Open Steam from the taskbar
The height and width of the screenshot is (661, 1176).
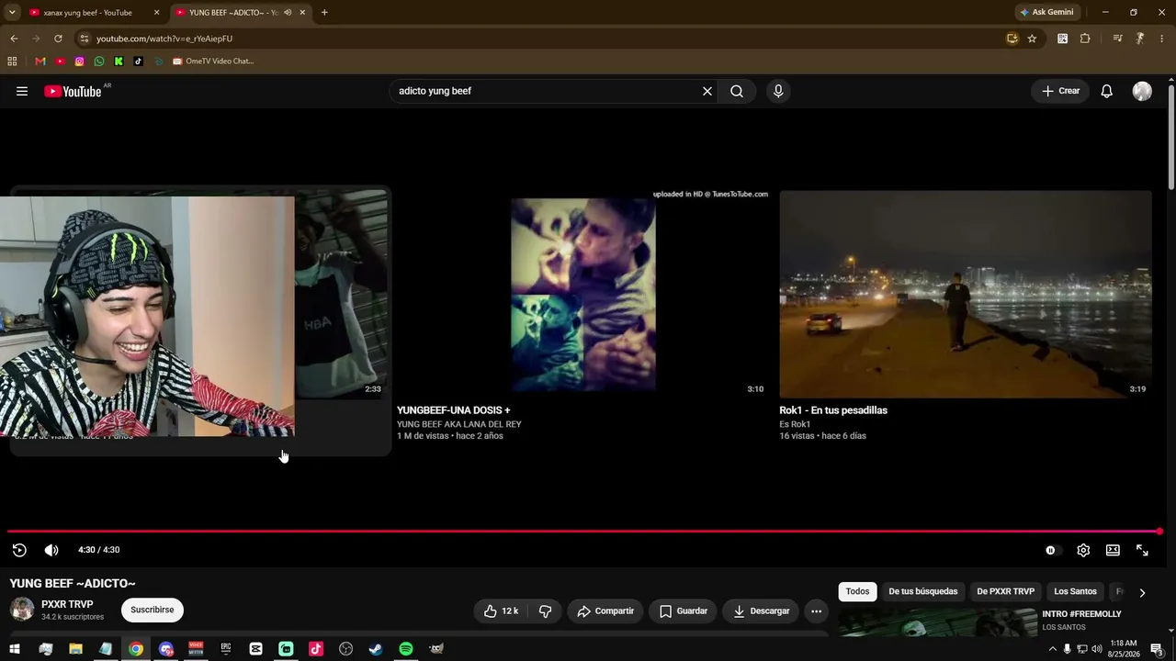376,649
